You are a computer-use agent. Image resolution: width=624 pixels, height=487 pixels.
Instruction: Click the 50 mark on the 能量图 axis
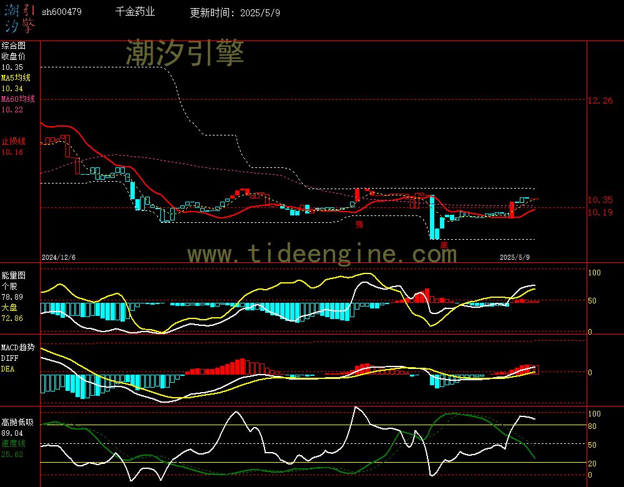tap(592, 301)
